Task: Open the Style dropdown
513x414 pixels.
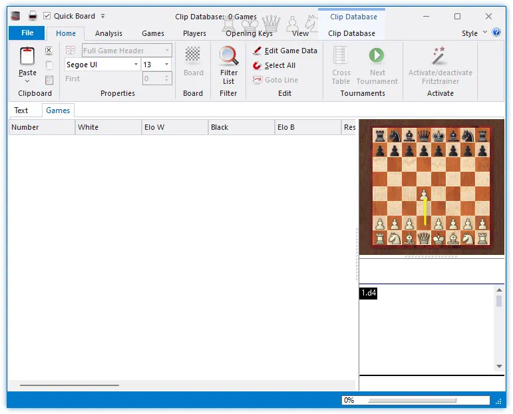Action: click(474, 33)
